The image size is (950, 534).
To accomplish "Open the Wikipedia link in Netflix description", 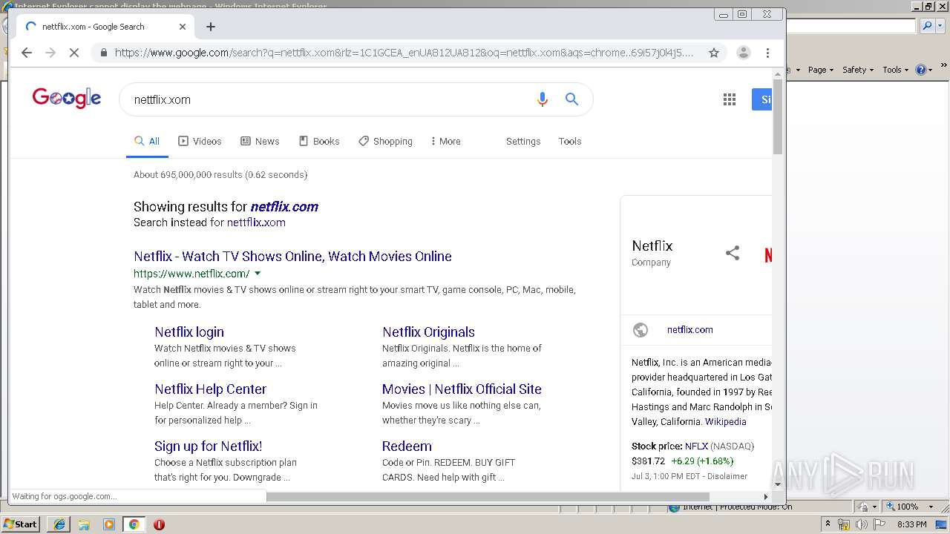I will pyautogui.click(x=725, y=422).
